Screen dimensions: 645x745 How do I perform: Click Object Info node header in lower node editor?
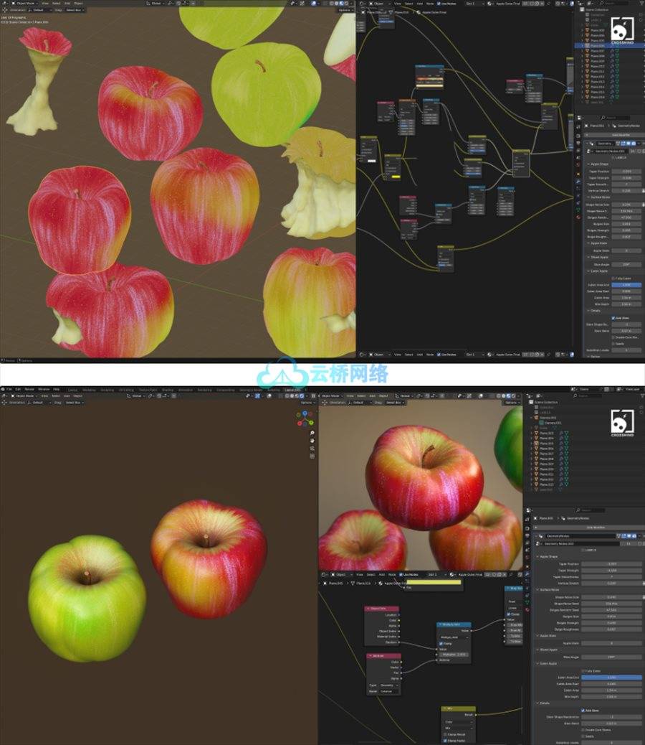[382, 609]
